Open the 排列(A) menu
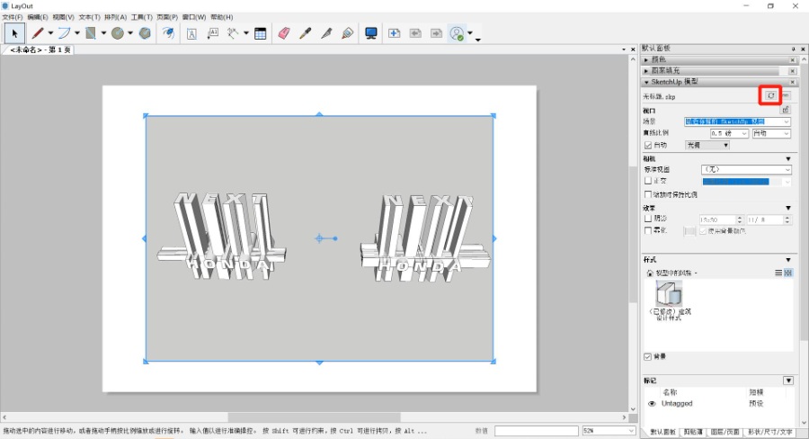809x439 pixels. coord(116,17)
